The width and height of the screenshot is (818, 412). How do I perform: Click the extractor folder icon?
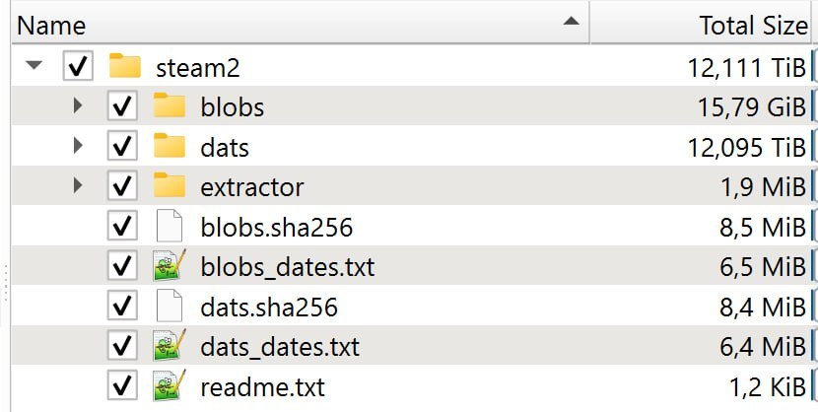170,185
